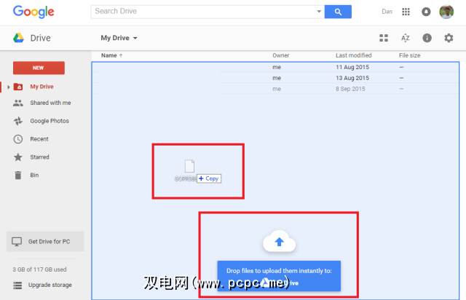
Task: Open the Recent files view
Action: pos(39,139)
